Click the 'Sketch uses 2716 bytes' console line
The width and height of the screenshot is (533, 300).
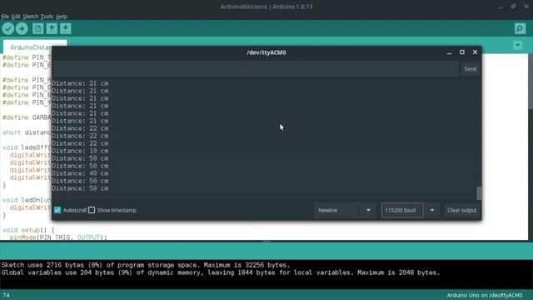coord(146,265)
